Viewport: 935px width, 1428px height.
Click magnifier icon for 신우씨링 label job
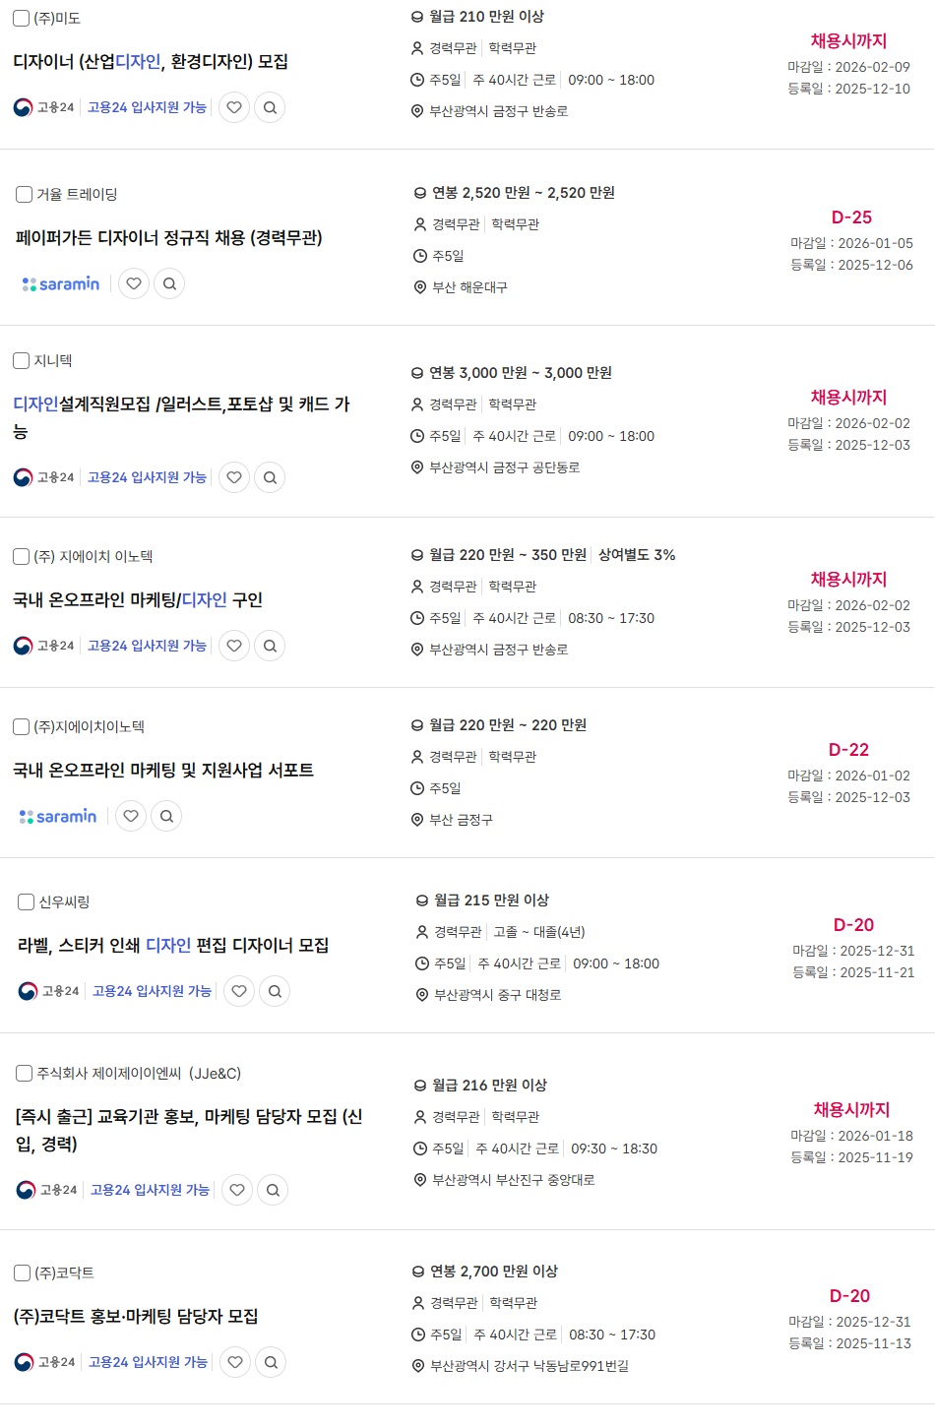click(x=275, y=991)
